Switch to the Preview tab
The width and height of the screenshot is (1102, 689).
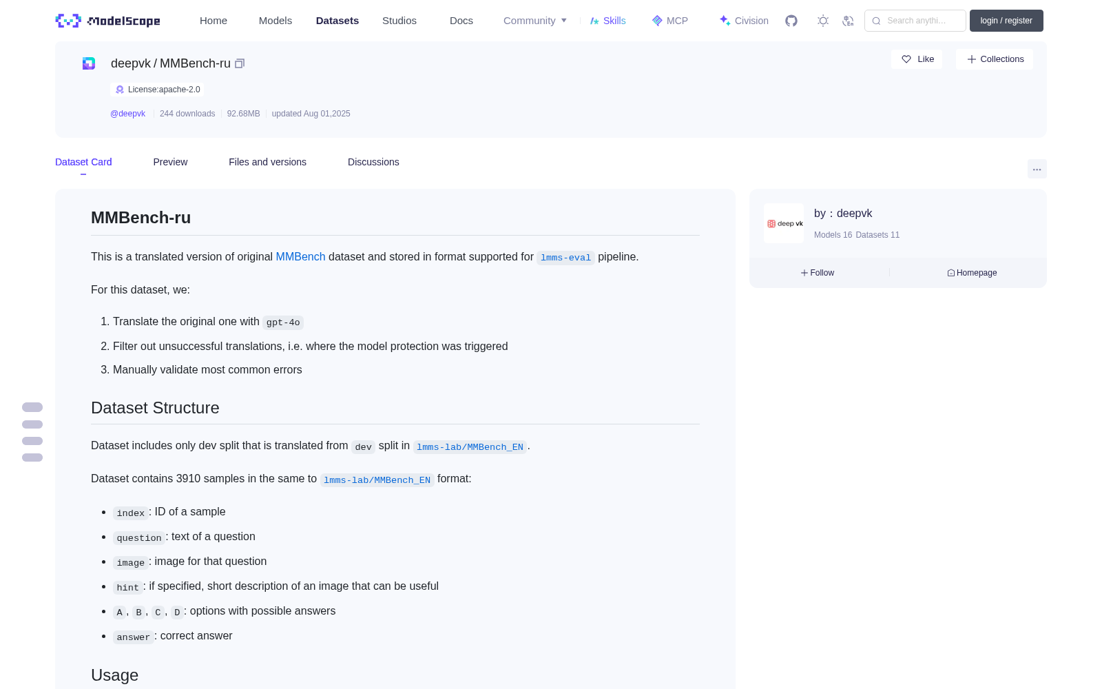tap(170, 162)
